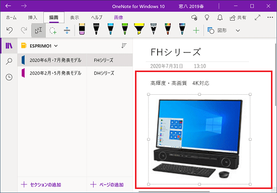This screenshot has width=277, height=193.
Task: Choose the yellow highlighter
Action: [x=139, y=29]
